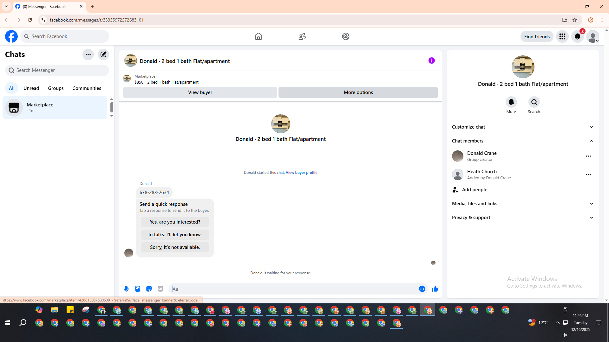Focus the Search Facebook field
Viewport: 609px width, 342px height.
coord(65,36)
